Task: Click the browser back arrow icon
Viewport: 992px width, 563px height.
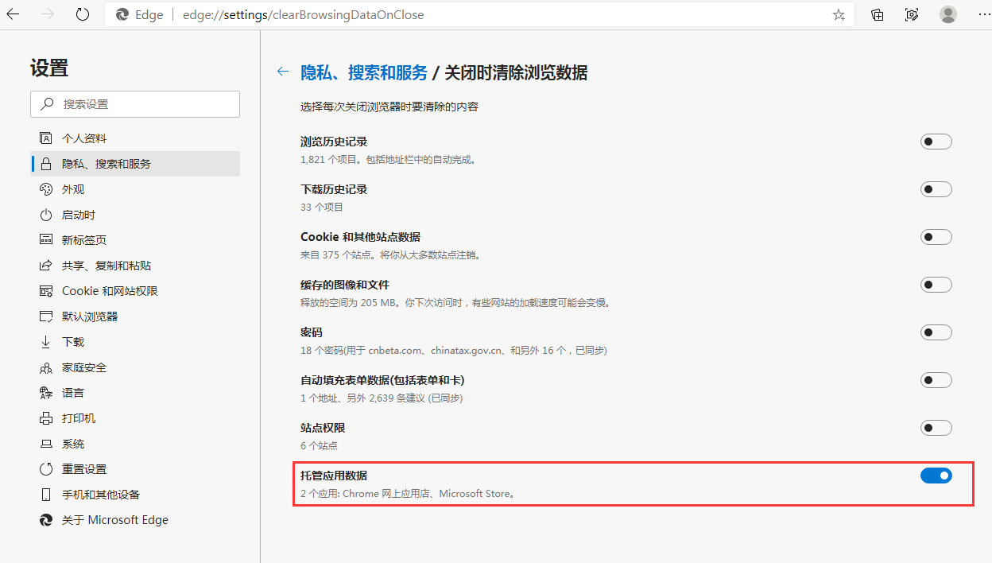Action: [14, 14]
